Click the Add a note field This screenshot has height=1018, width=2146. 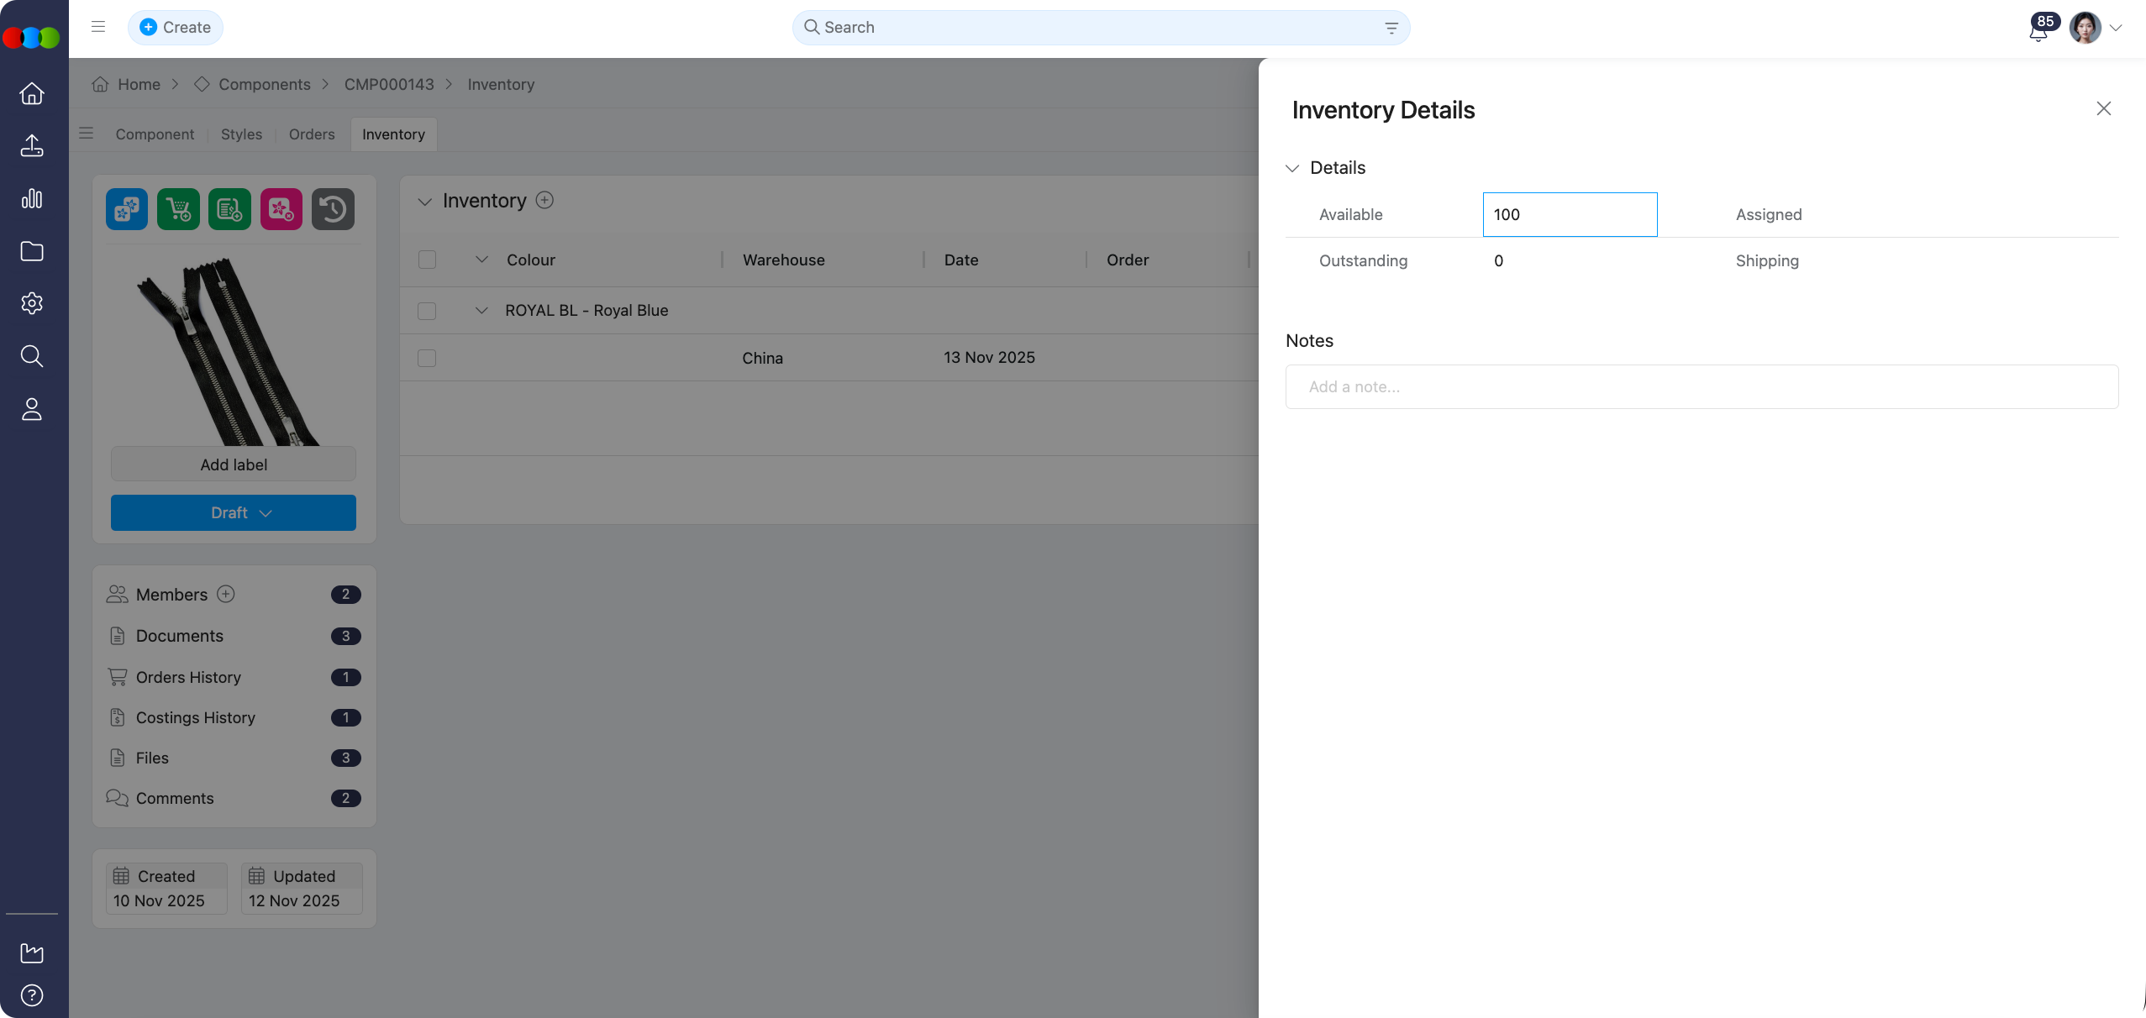1701,386
